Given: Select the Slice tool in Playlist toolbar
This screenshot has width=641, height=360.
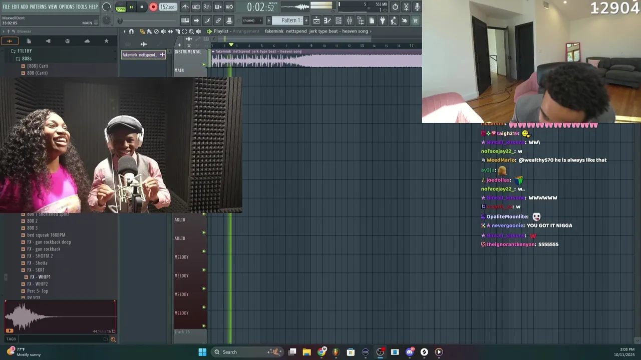Looking at the screenshot, I should pyautogui.click(x=177, y=31).
